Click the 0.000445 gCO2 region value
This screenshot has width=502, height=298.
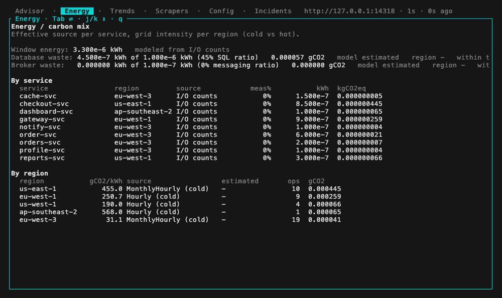click(x=325, y=189)
